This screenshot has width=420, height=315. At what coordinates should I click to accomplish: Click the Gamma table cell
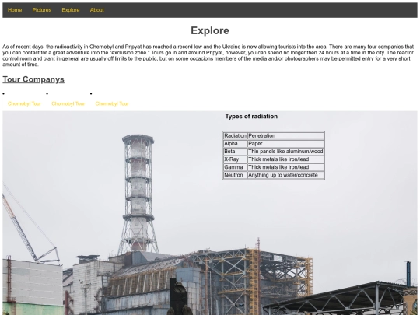235,167
